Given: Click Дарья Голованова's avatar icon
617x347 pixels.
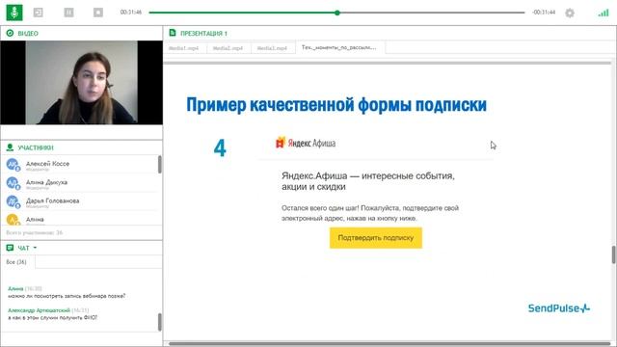Looking at the screenshot, I should pyautogui.click(x=13, y=201).
